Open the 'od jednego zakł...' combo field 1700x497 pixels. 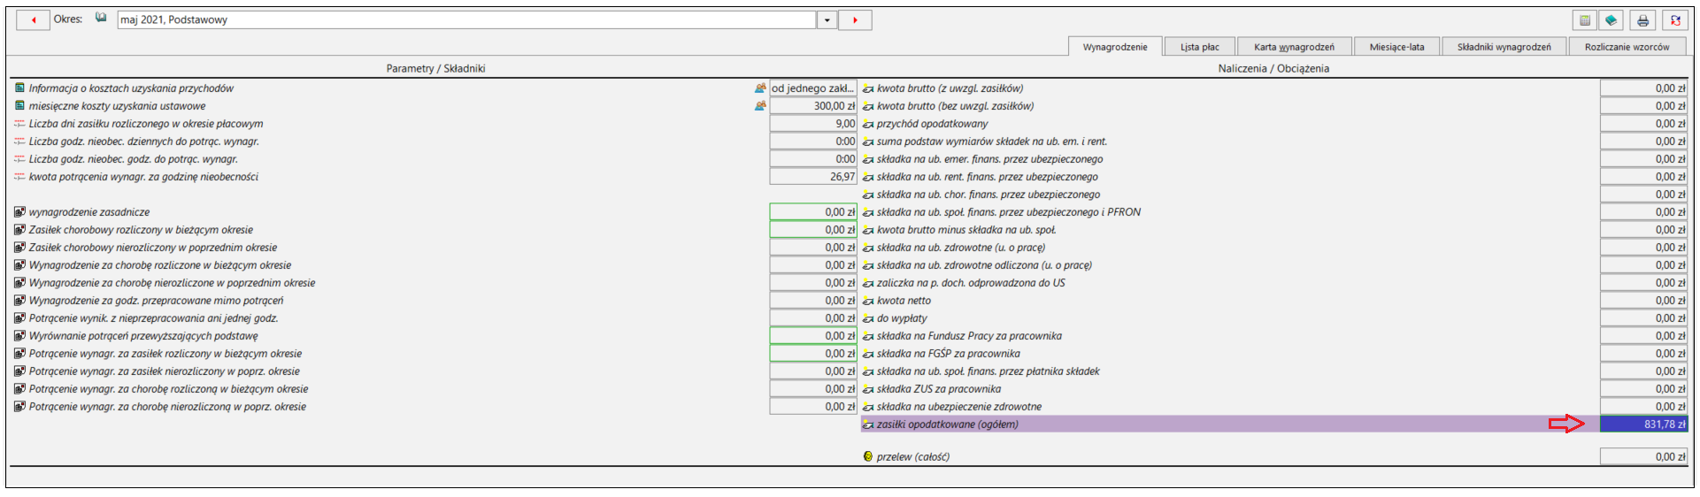812,88
